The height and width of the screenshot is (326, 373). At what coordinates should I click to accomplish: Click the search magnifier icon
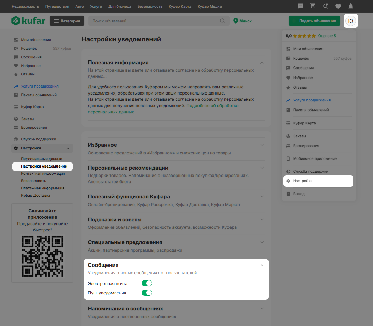(223, 21)
